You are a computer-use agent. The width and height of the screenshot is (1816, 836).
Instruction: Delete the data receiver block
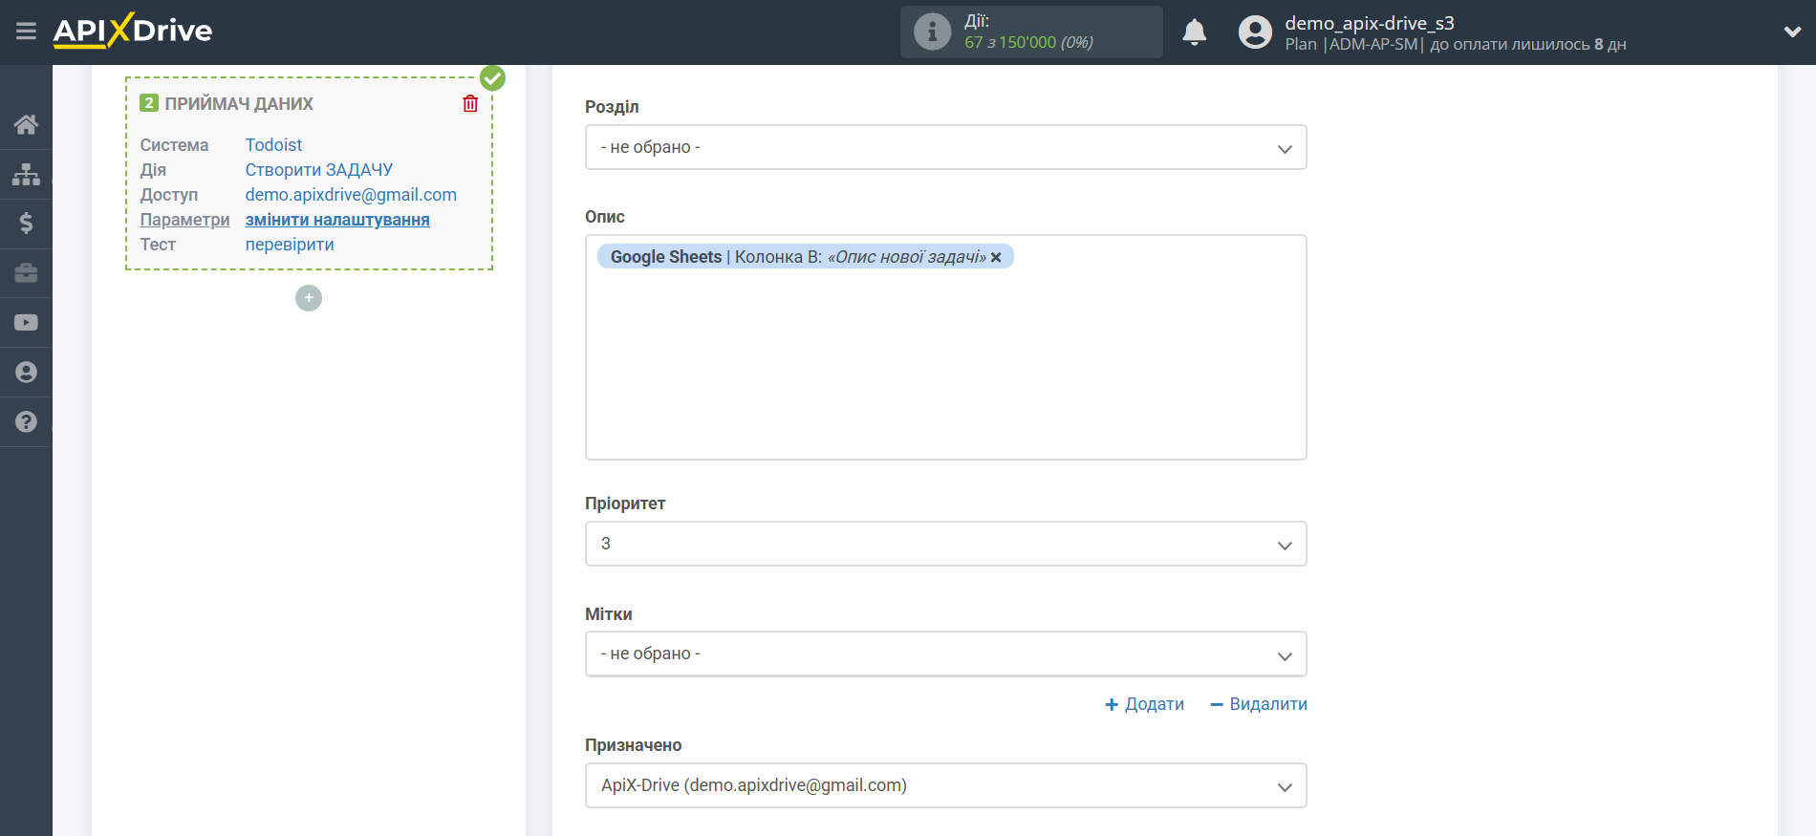[x=470, y=103]
